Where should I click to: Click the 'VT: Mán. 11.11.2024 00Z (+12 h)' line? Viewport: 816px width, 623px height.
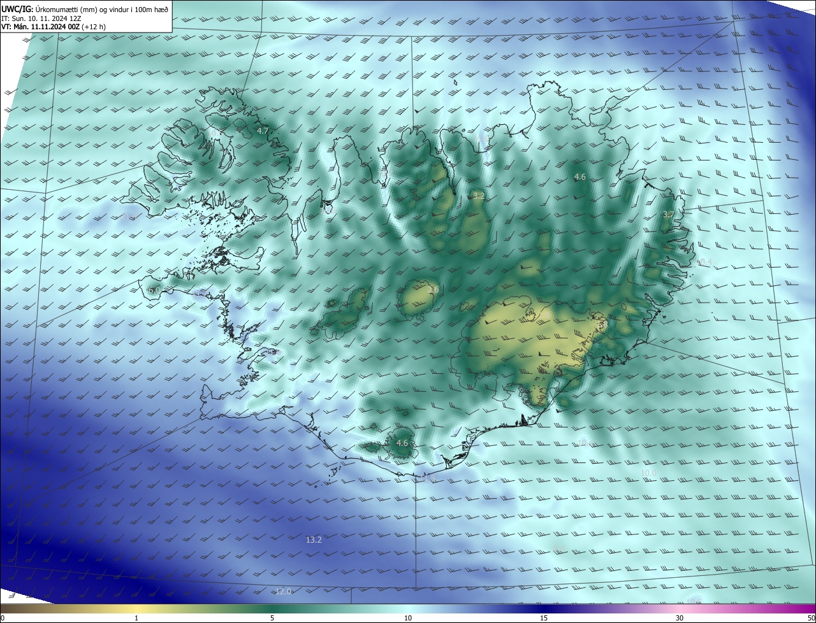click(54, 27)
